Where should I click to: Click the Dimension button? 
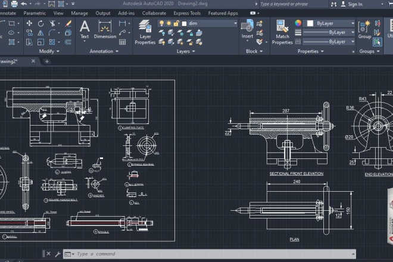tap(105, 30)
